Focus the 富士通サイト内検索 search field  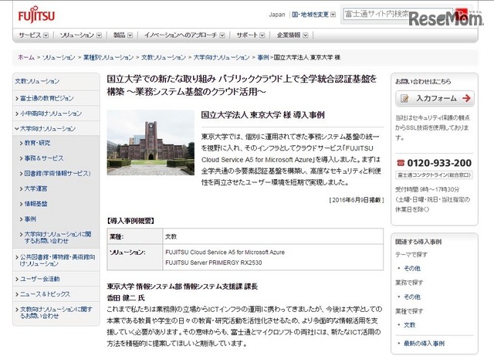pyautogui.click(x=398, y=14)
